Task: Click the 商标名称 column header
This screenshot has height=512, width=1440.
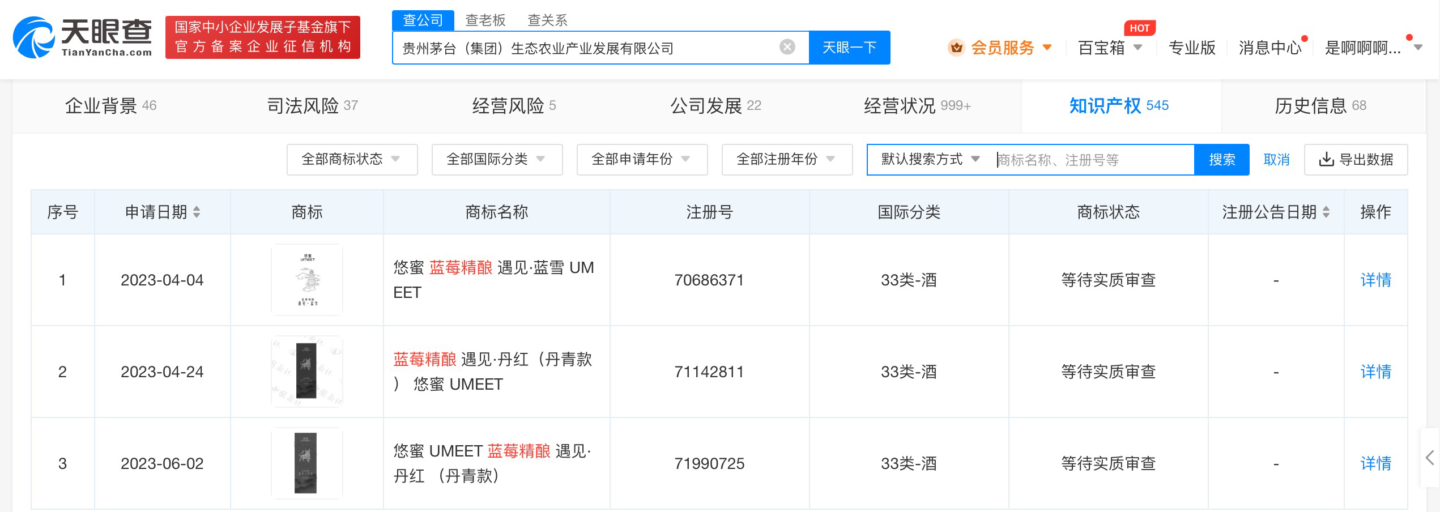Action: click(496, 212)
